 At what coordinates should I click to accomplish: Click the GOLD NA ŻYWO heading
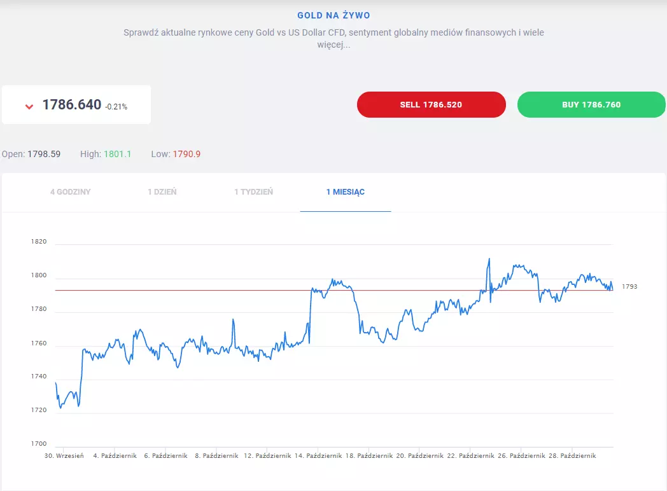coord(333,15)
